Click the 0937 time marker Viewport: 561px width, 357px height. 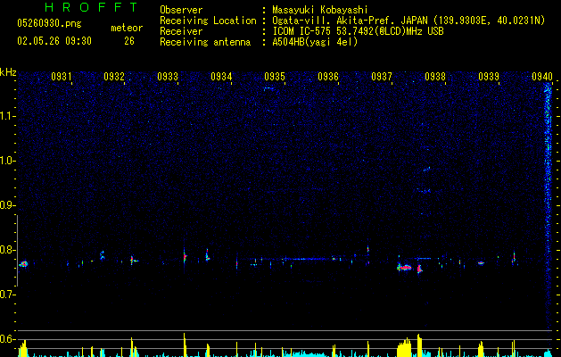coord(382,77)
